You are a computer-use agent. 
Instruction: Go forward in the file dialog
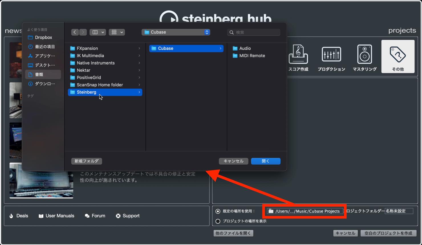(83, 32)
